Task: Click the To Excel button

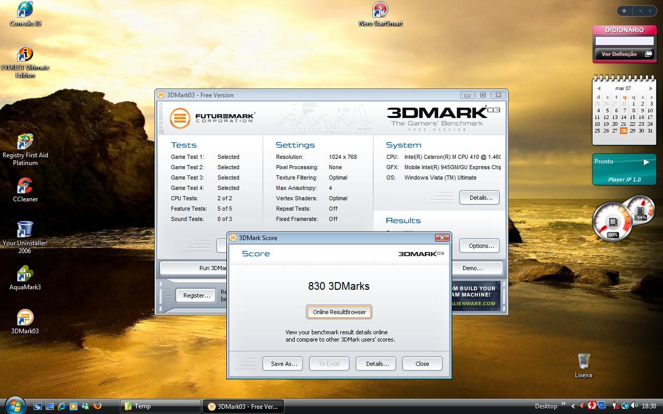Action: [x=329, y=364]
